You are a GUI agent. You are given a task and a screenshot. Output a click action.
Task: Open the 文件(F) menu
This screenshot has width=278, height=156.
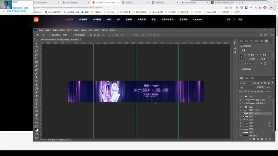click(x=41, y=30)
